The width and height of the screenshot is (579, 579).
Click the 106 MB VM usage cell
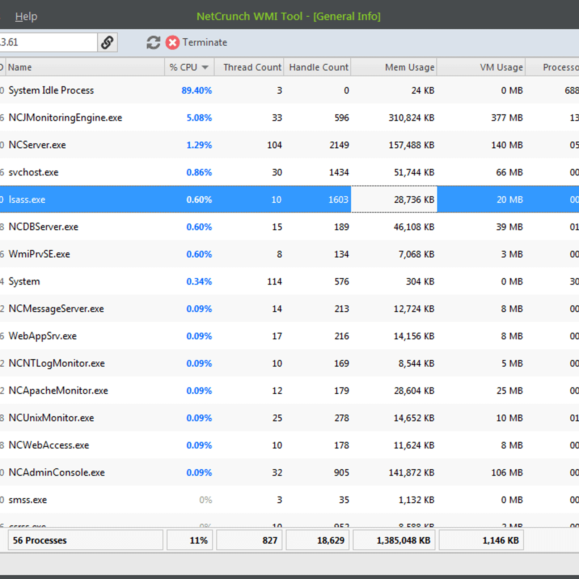(507, 473)
